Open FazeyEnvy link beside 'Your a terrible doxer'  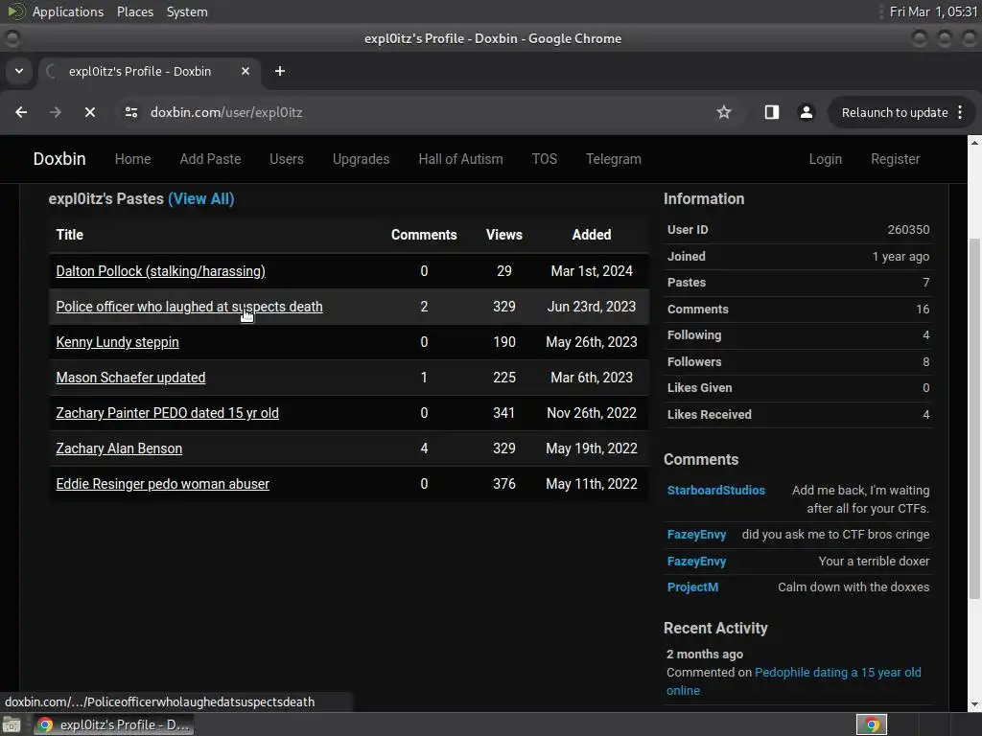click(x=696, y=562)
